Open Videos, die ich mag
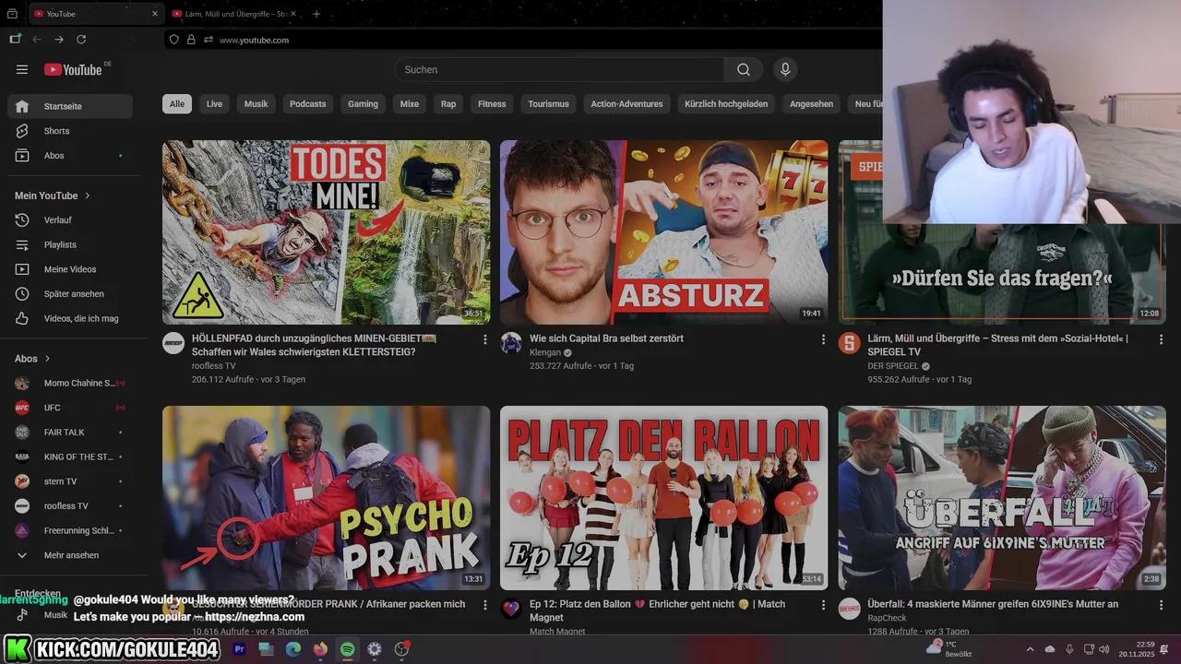This screenshot has height=664, width=1181. click(x=70, y=318)
